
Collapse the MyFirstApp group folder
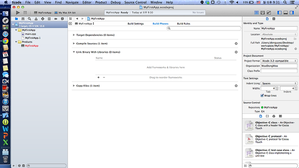pos(16,30)
